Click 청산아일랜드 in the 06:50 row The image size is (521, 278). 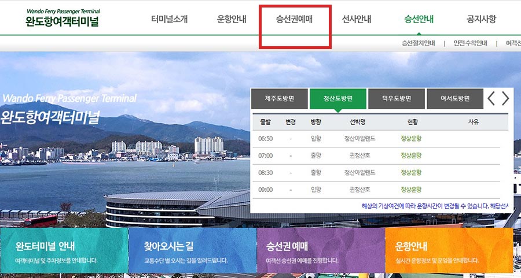(359, 139)
